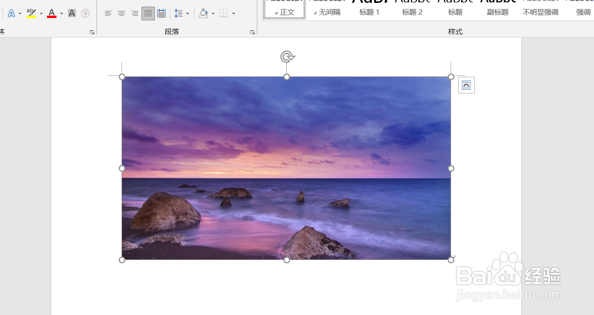Viewport: 594px width, 315px height.
Task: Click the 样式 group label
Action: click(455, 32)
